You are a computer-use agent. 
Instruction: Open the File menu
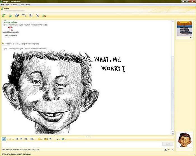click(3, 5)
